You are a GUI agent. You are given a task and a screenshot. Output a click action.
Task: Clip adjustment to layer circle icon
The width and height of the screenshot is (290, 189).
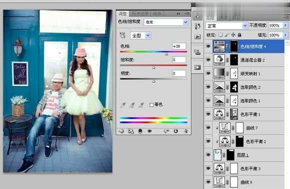[140, 131]
